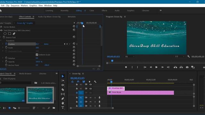The width and height of the screenshot is (205, 115).
Task: Go to In point in Program monitor
Action: coord(145,67)
